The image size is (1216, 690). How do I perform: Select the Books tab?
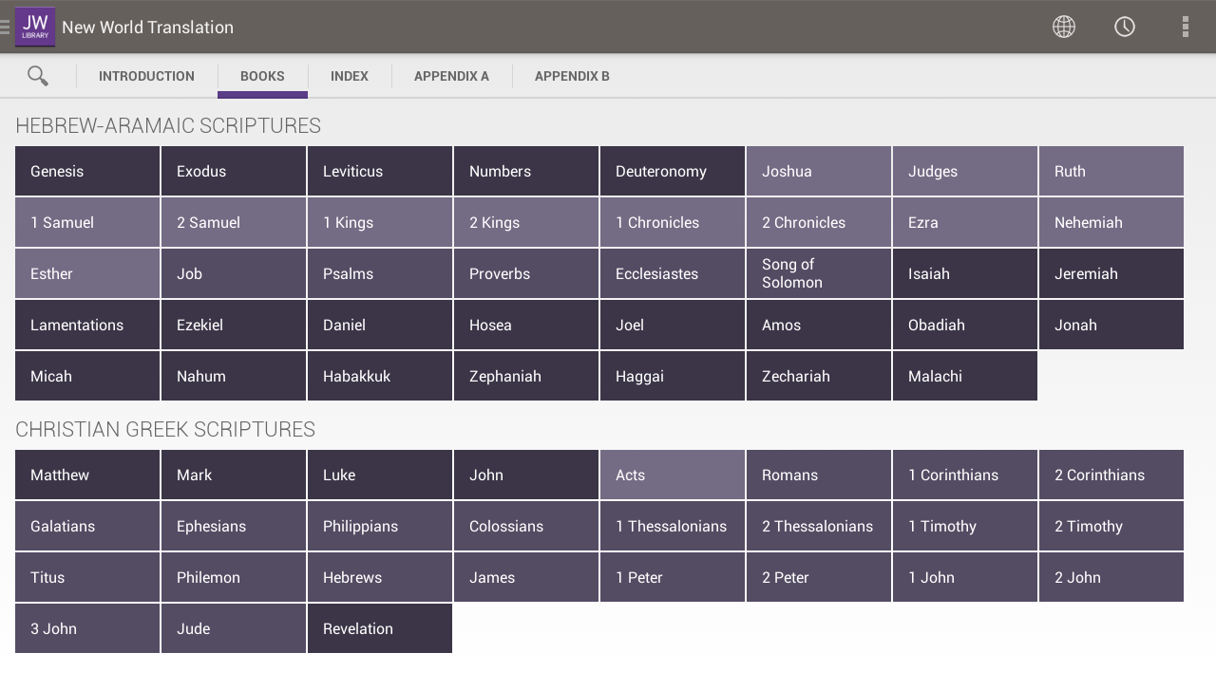(262, 76)
